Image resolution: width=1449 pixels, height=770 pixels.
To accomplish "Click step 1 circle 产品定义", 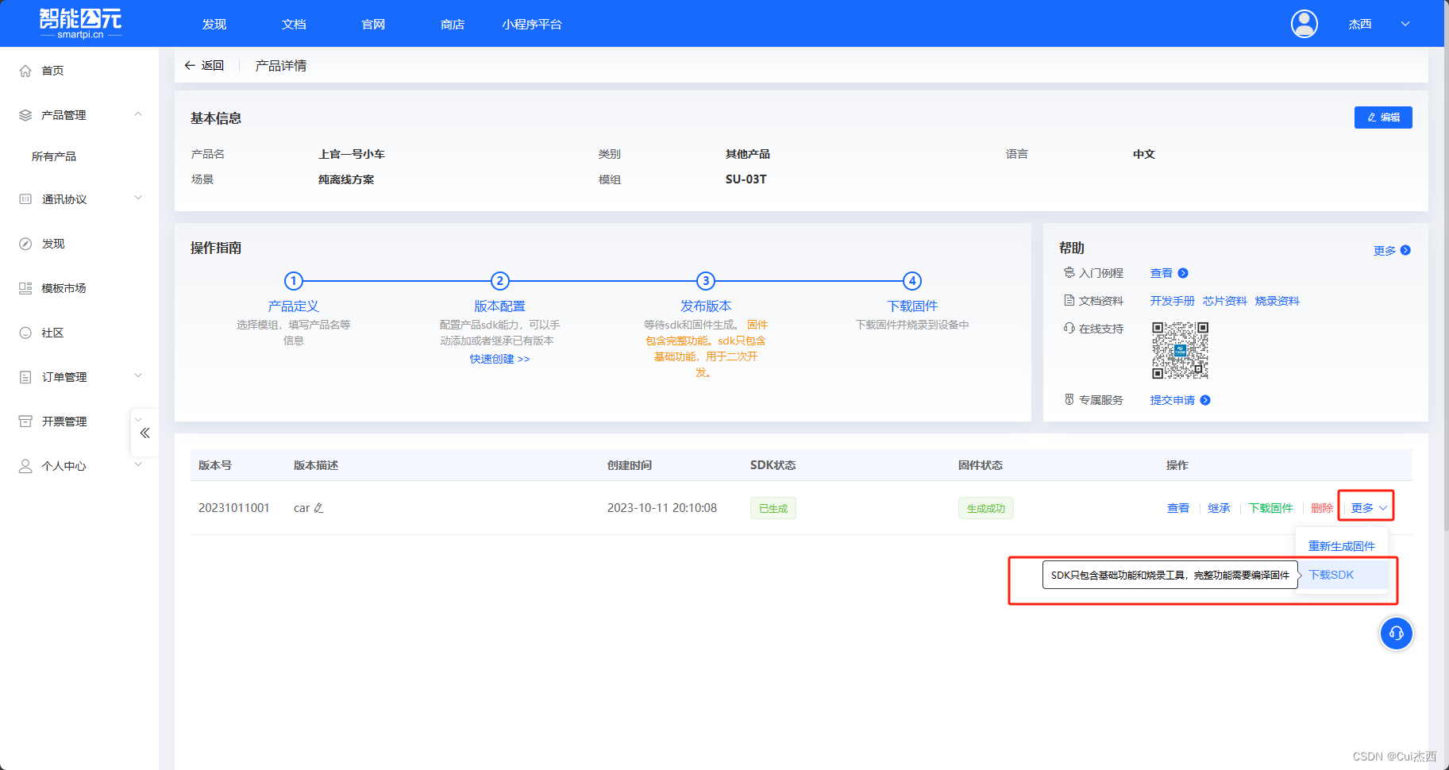I will [293, 280].
